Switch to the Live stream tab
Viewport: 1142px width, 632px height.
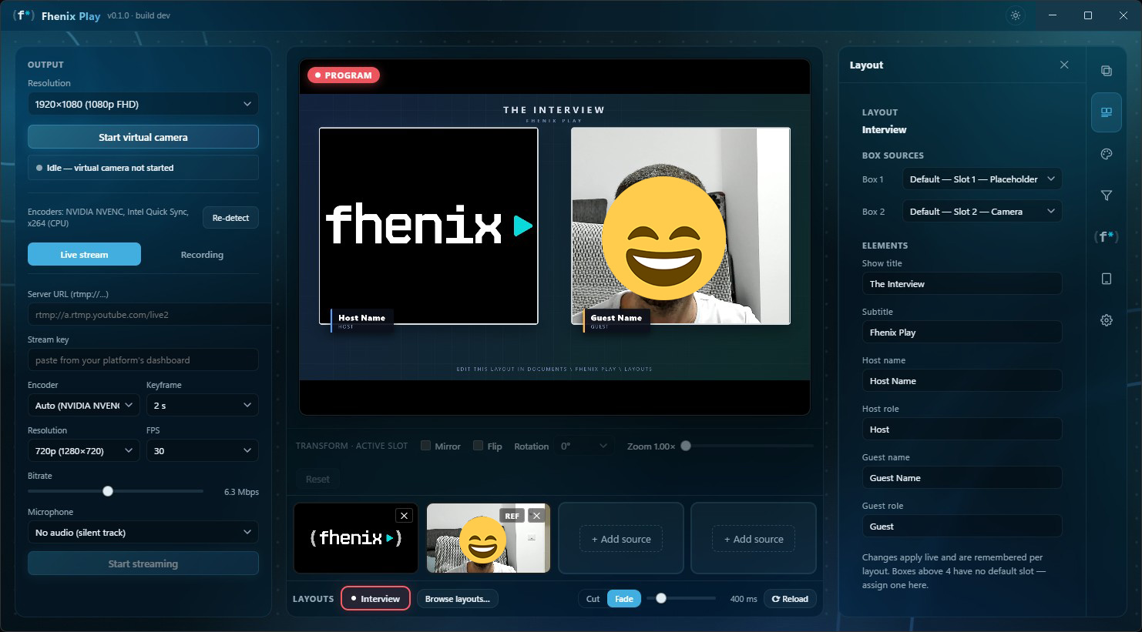coord(84,255)
